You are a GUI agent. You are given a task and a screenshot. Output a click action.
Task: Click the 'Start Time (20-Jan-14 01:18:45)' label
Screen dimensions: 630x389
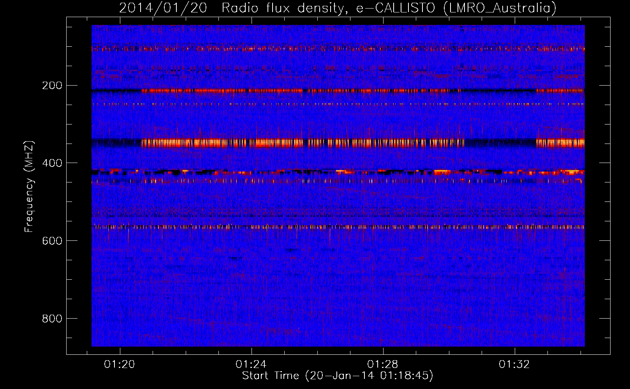338,376
